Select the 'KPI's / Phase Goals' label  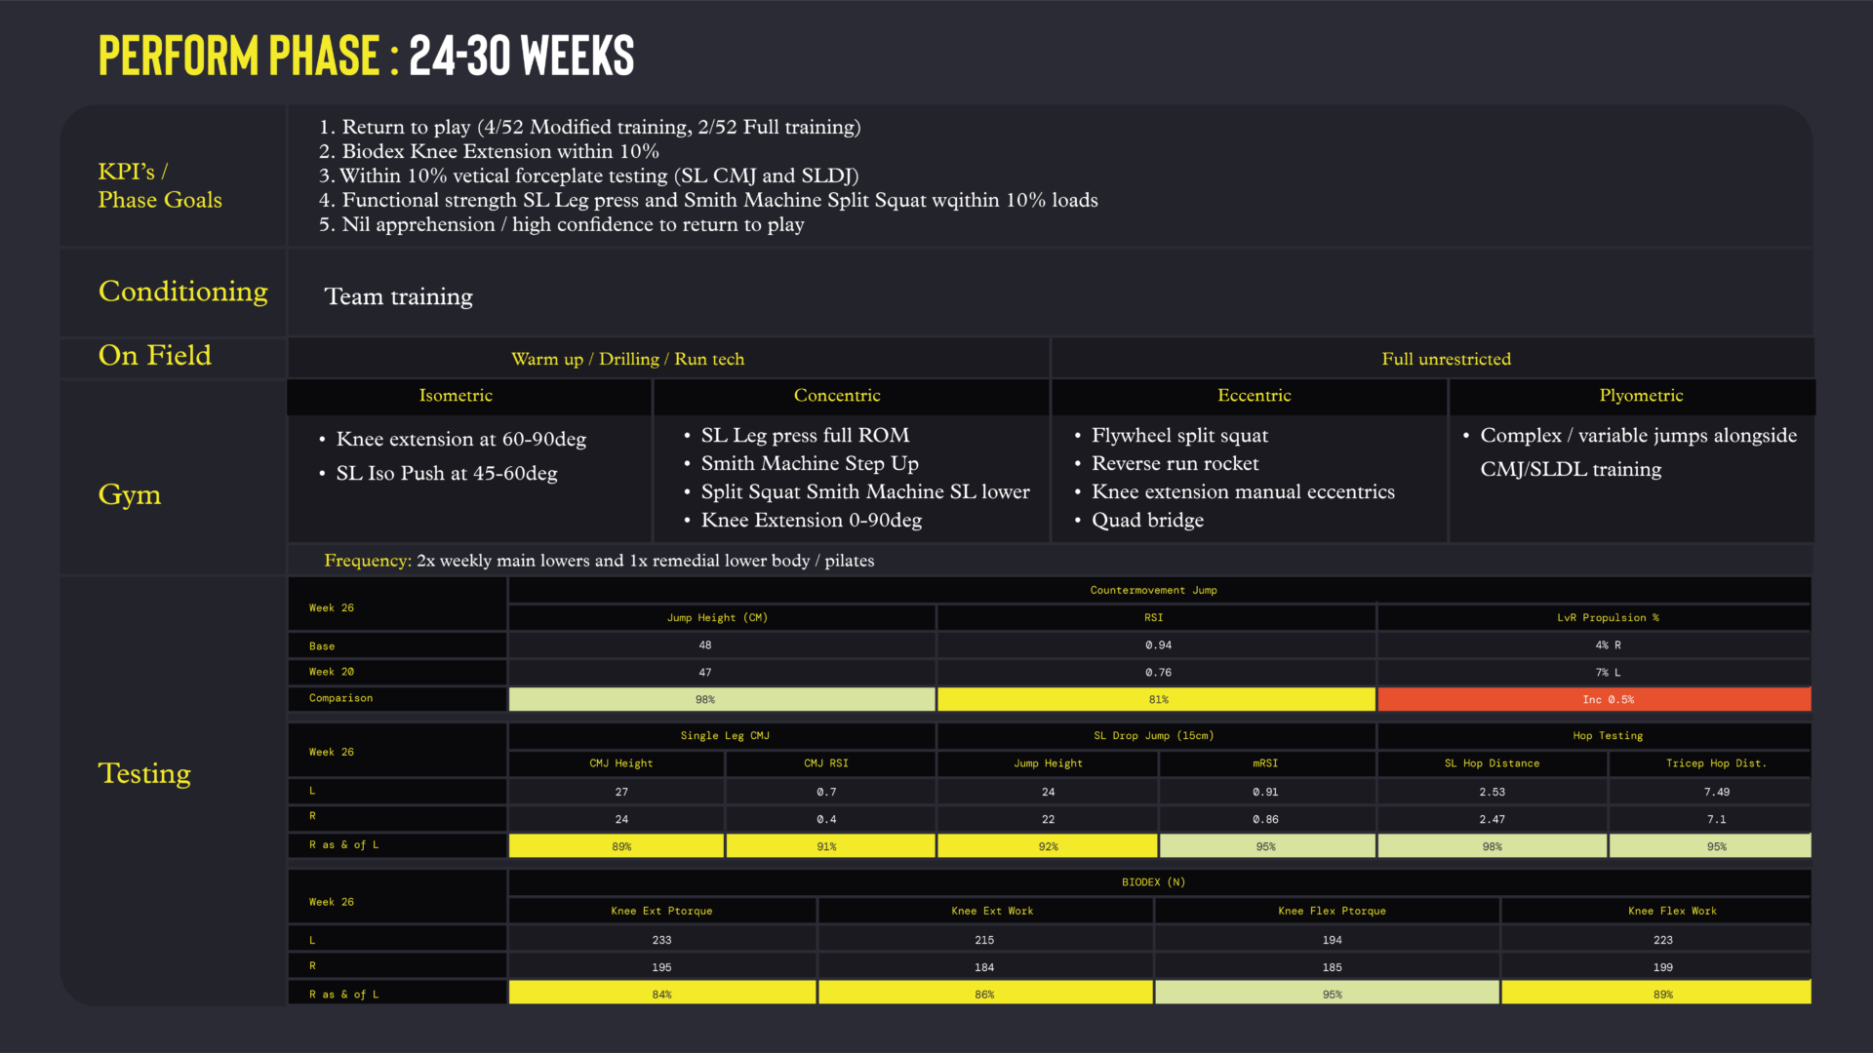coord(160,185)
